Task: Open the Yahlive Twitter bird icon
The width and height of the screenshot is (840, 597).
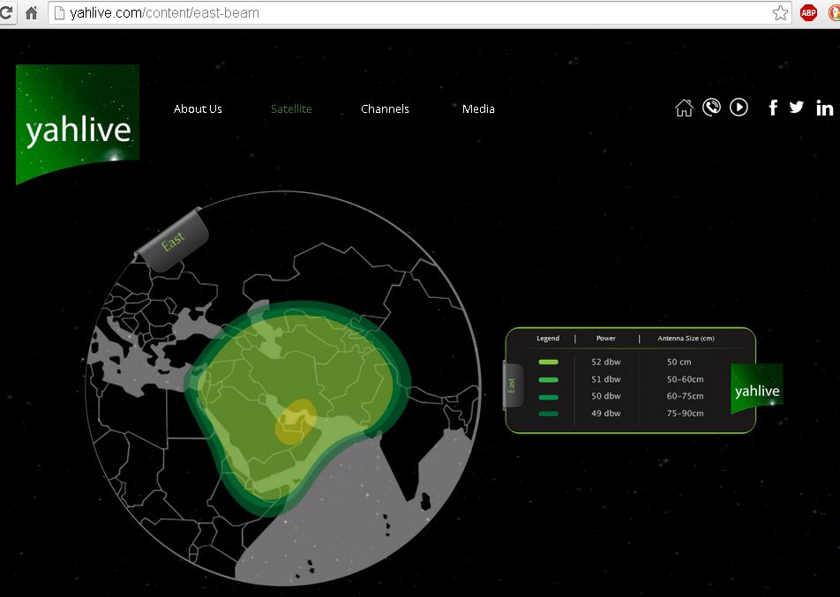Action: [x=797, y=107]
